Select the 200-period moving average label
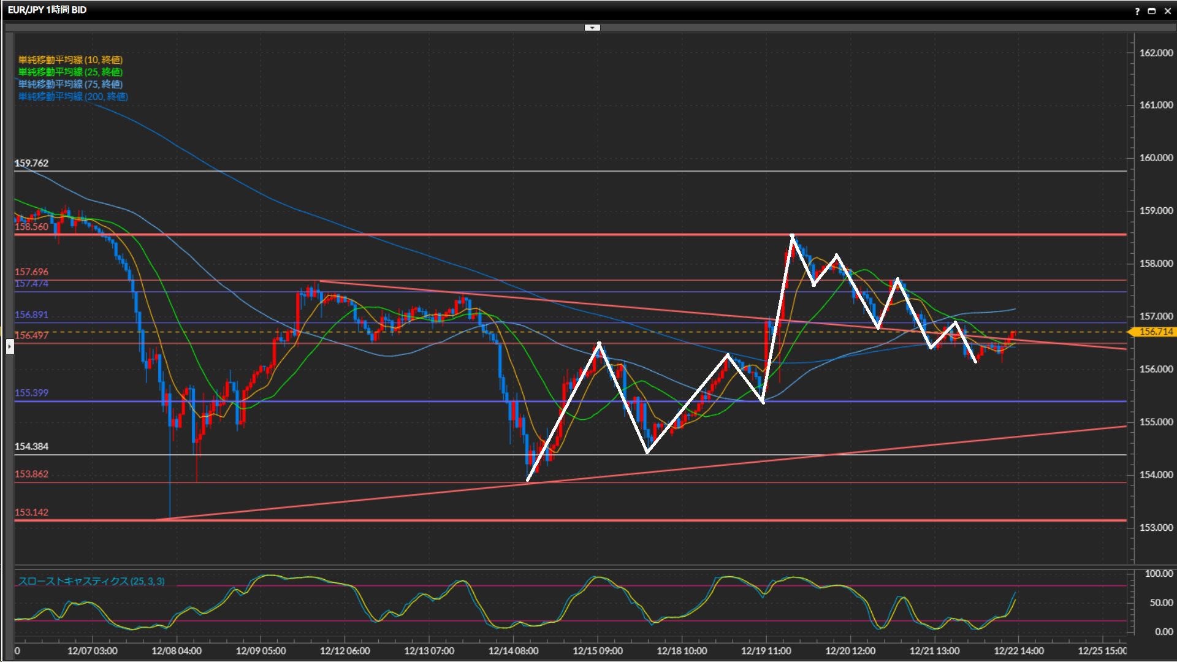1177x662 pixels. pyautogui.click(x=73, y=96)
